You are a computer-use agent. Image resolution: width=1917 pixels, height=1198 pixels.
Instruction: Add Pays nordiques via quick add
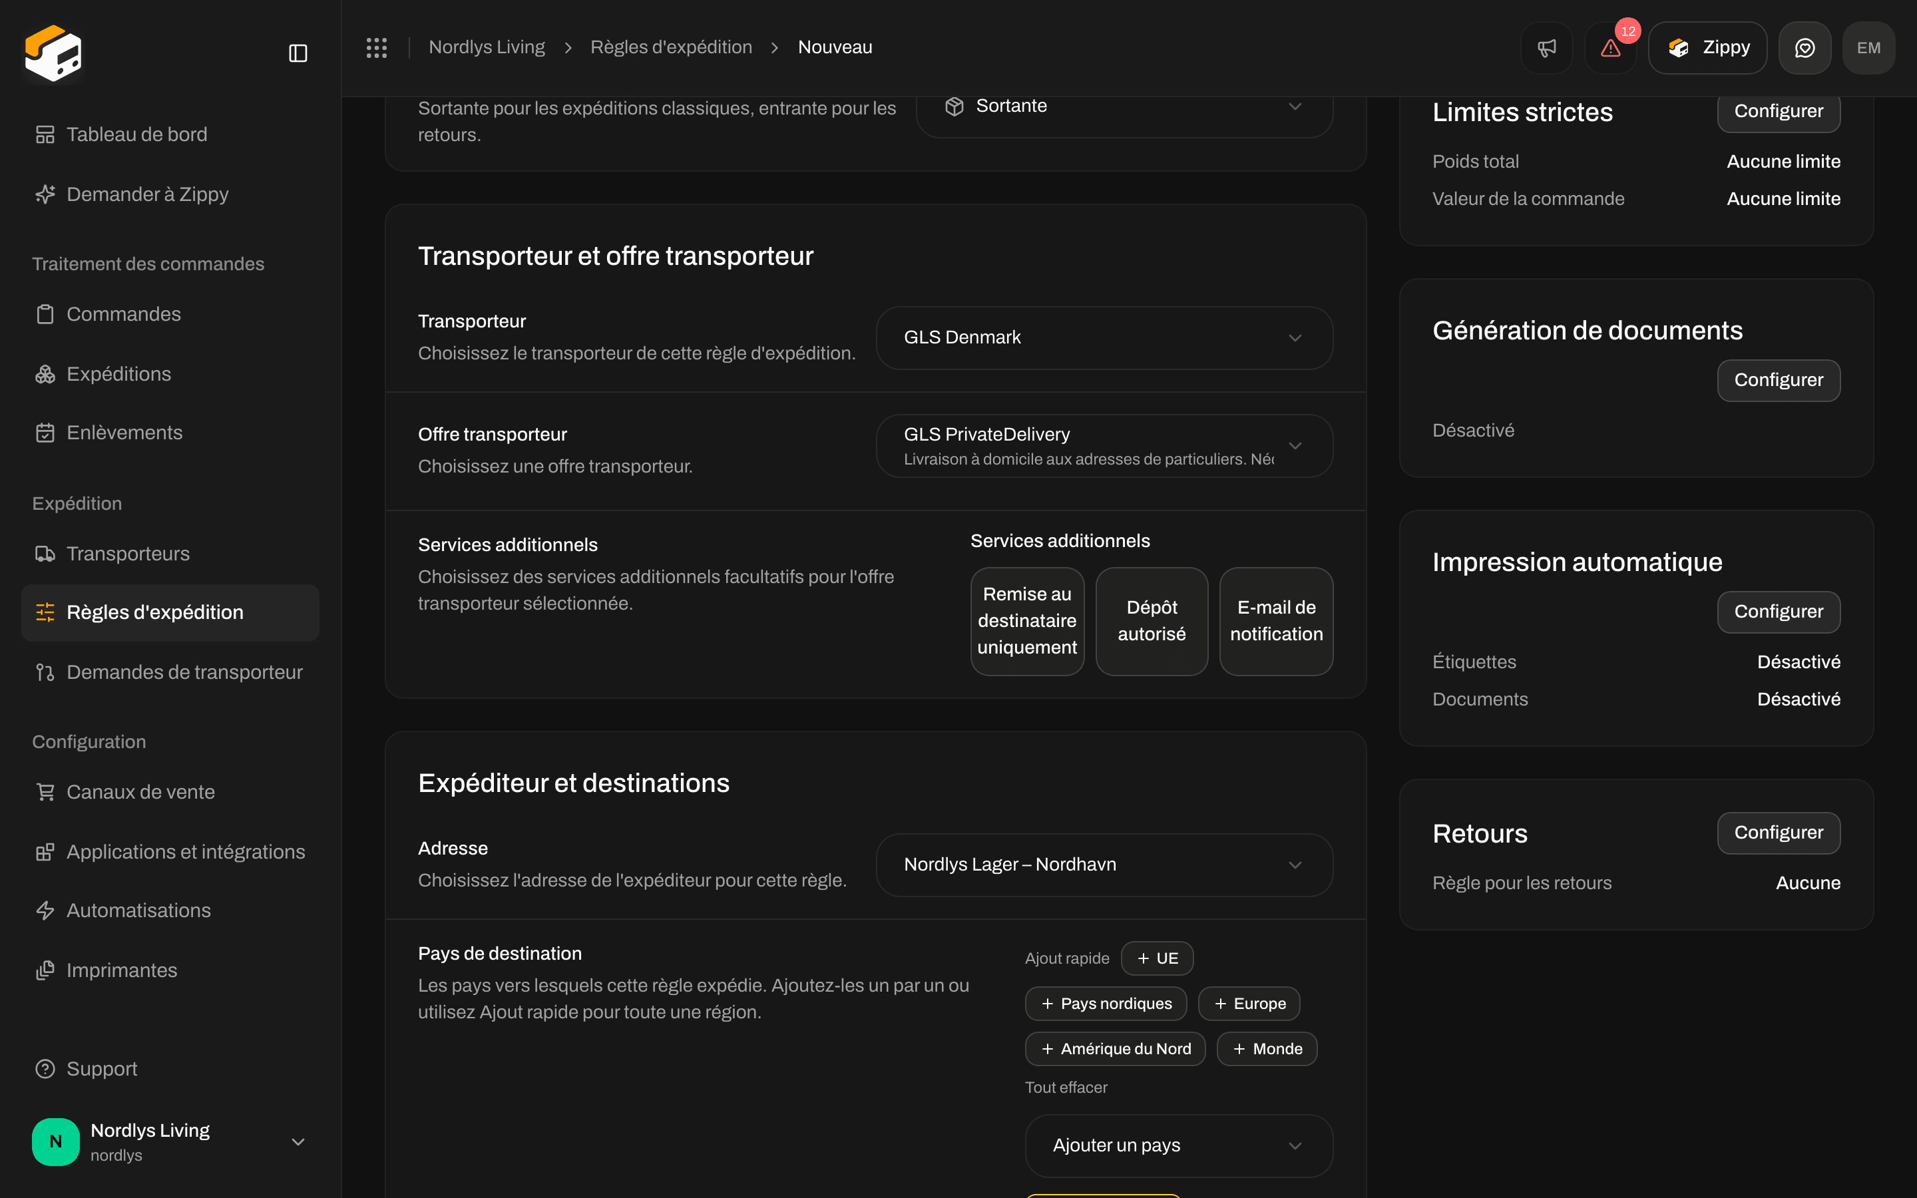(x=1106, y=1004)
